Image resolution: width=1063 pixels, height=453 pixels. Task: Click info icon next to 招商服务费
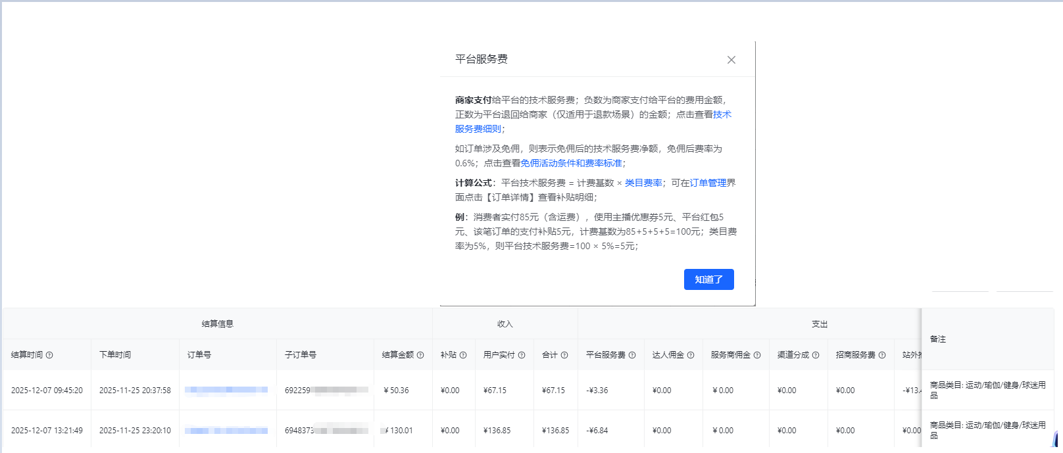(882, 355)
